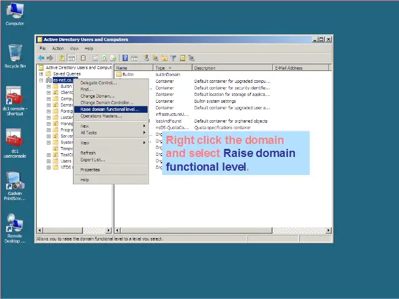Viewport: 399px width, 299px height.
Task: Open the Action menu
Action: (x=58, y=49)
